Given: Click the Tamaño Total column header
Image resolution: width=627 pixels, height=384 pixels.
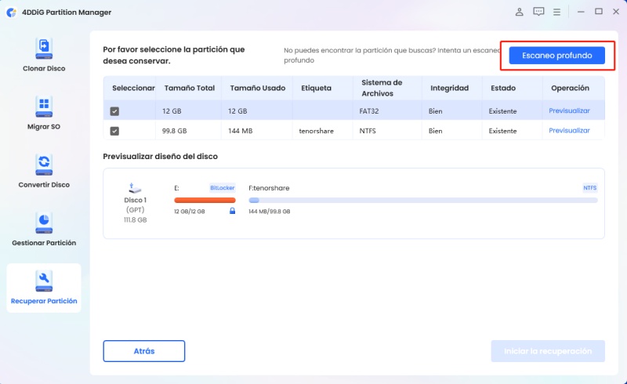Looking at the screenshot, I should 189,88.
